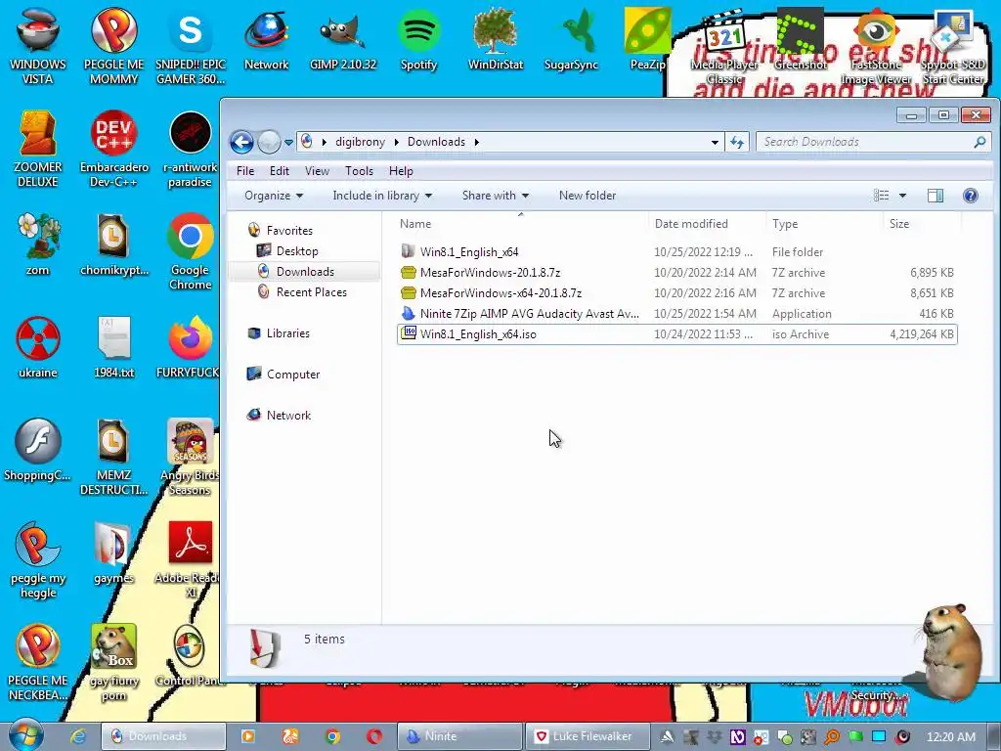
Task: Click digibrony in the address breadcrumb
Action: 360,142
